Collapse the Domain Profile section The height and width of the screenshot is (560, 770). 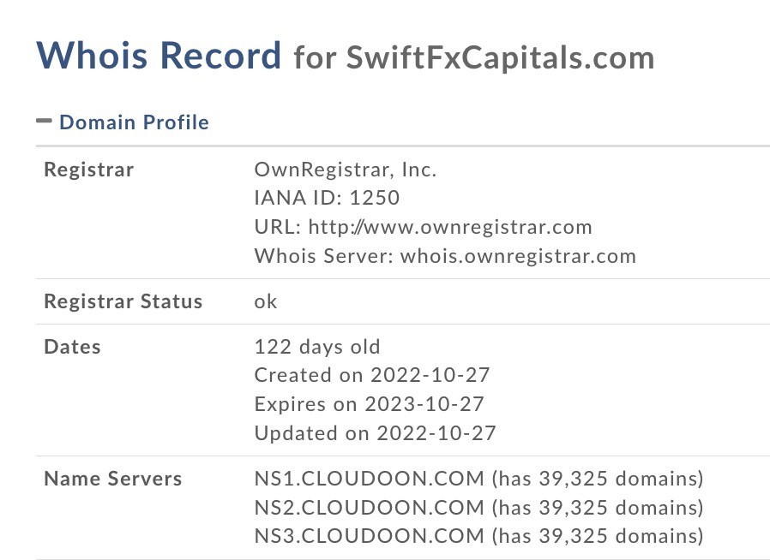point(44,121)
